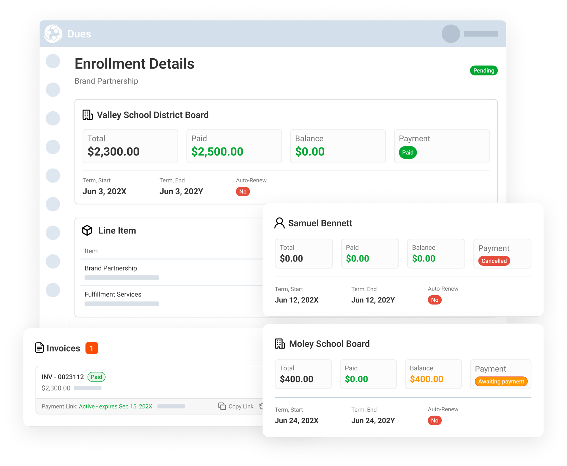Click the $400.00 Total for Moley School Board
Image resolution: width=567 pixels, height=466 pixels.
point(296,379)
